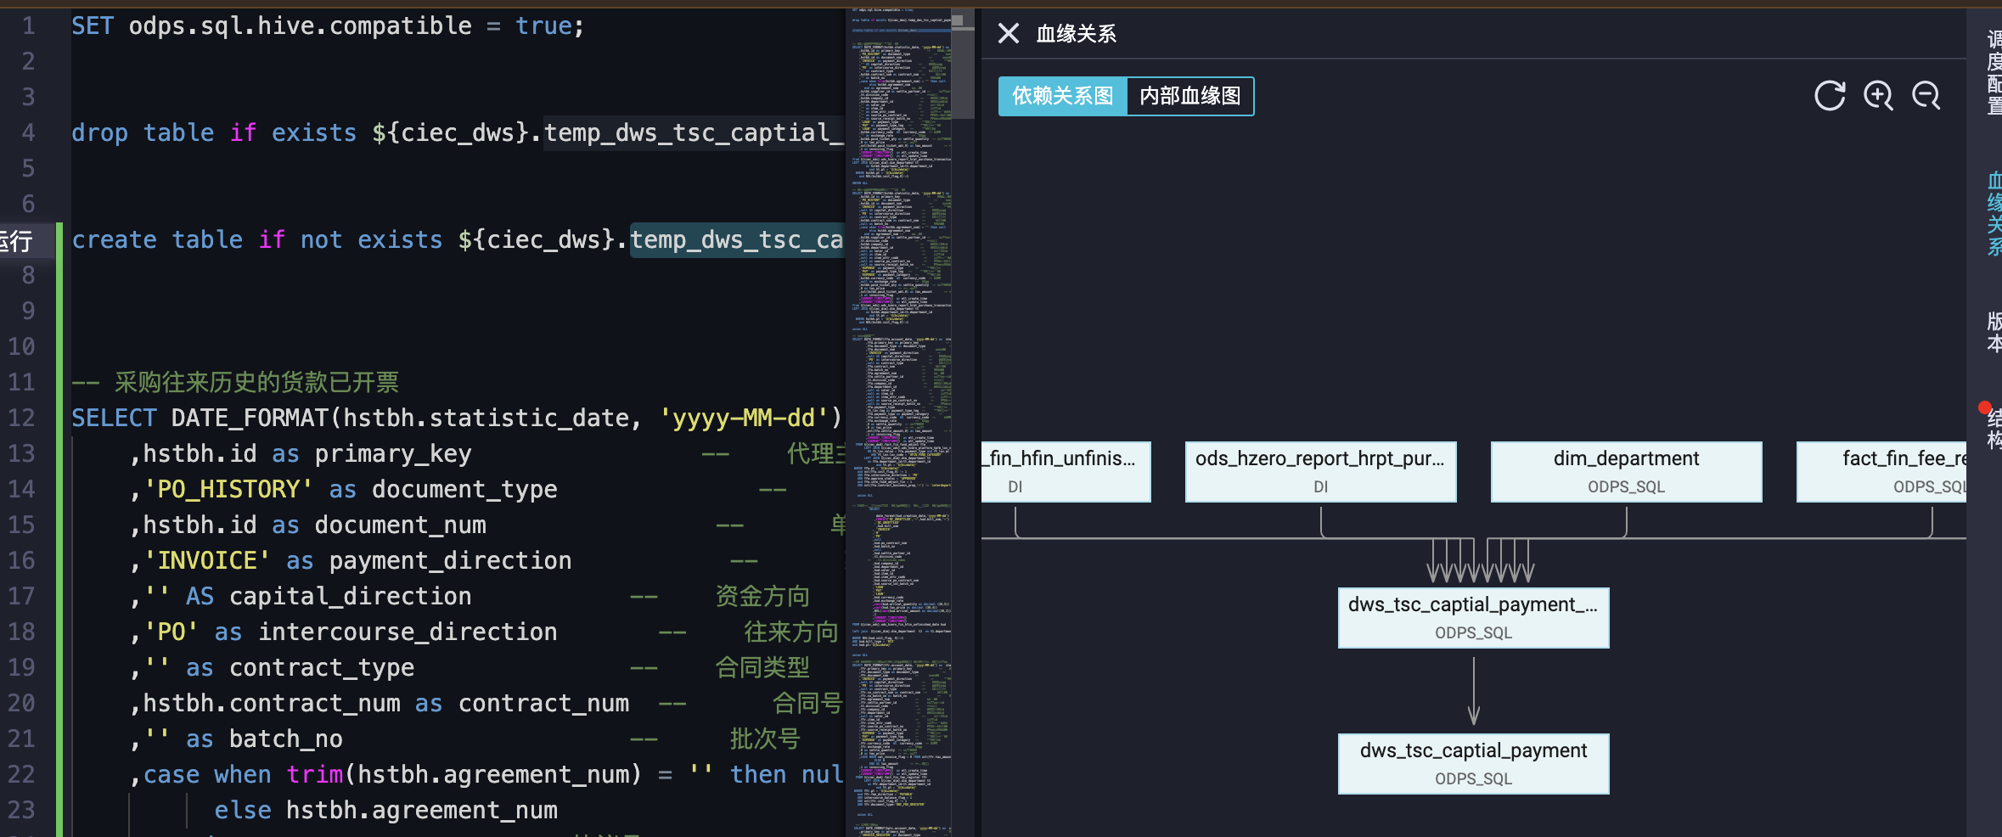Click 'INVOICE' string literal

[x=207, y=560]
